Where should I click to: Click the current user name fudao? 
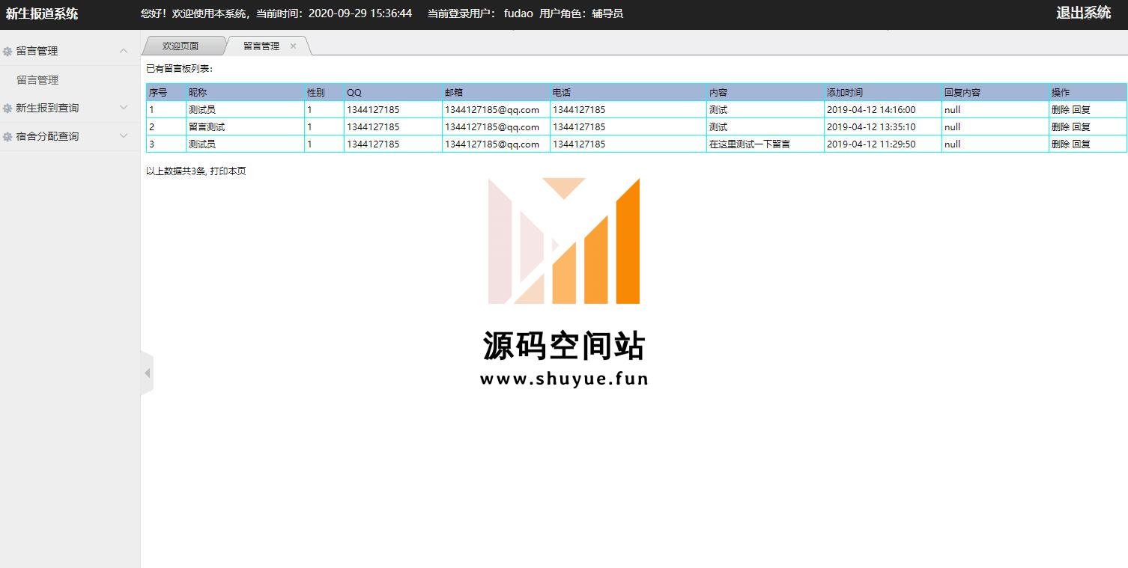[518, 13]
